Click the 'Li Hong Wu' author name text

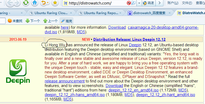[x=55, y=45]
